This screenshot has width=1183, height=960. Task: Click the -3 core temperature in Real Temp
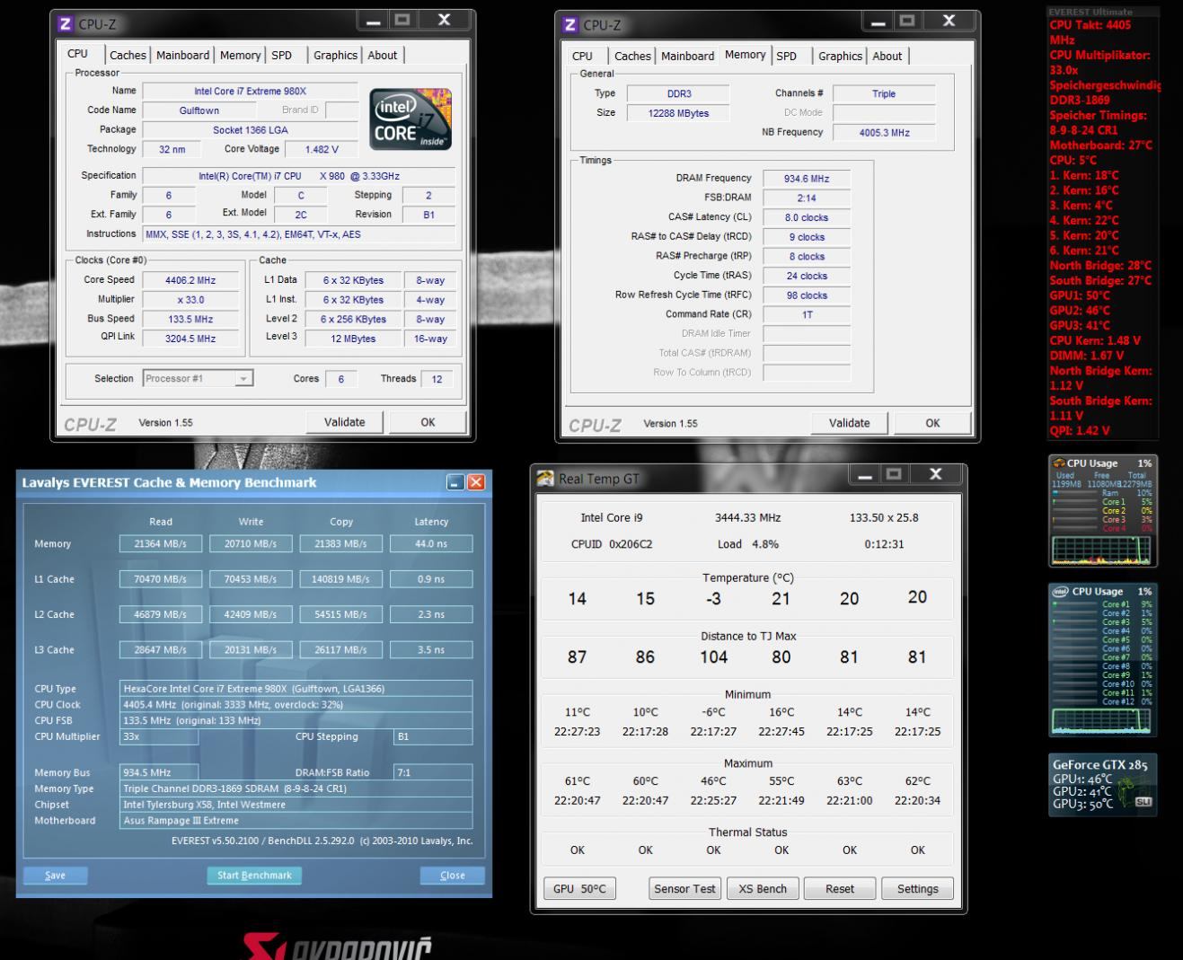pyautogui.click(x=713, y=599)
